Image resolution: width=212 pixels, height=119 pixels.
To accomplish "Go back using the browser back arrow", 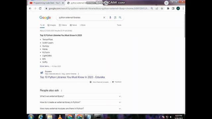I will coord(30,8).
